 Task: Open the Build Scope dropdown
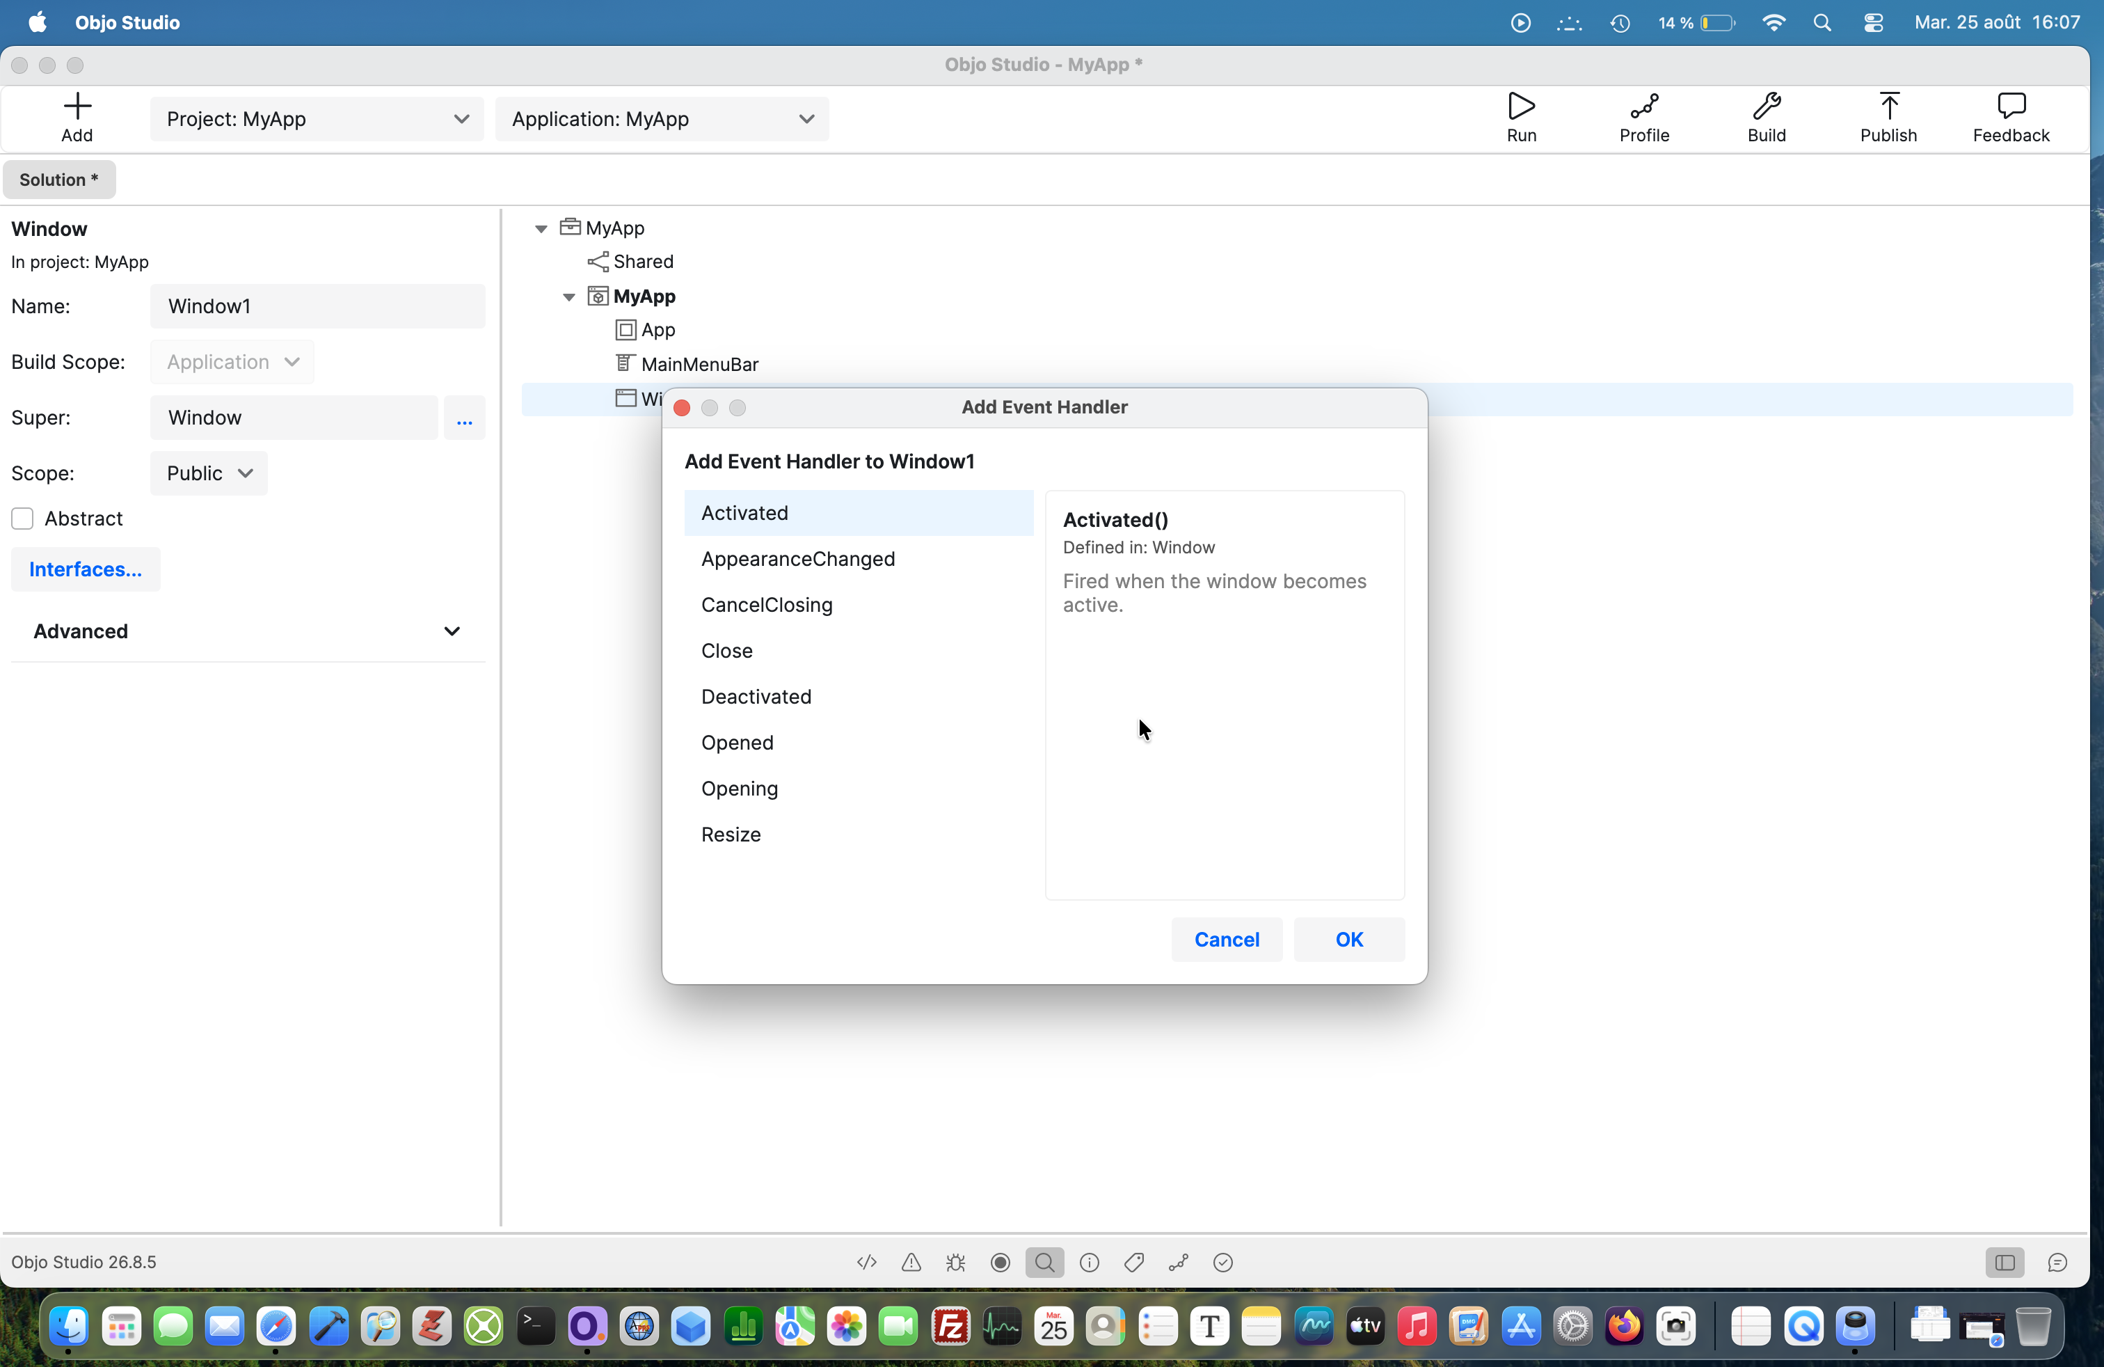click(x=232, y=363)
